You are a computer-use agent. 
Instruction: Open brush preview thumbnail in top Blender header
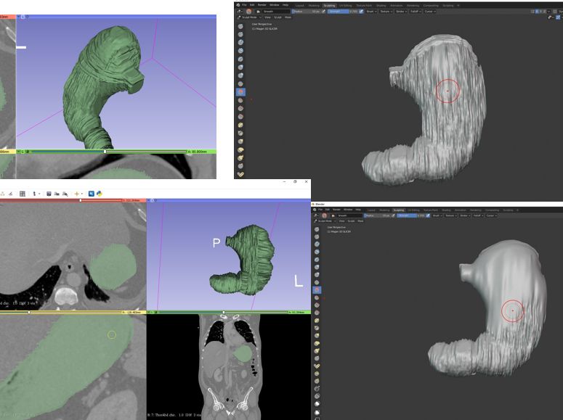249,12
